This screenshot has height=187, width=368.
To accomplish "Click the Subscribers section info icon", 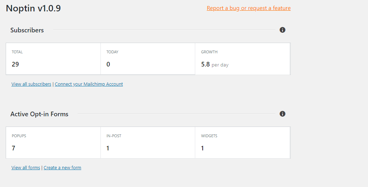I will pos(283,30).
